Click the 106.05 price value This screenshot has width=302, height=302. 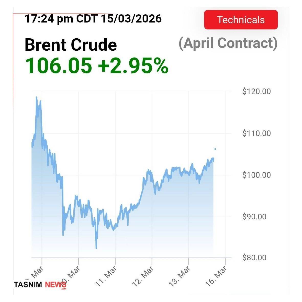coord(58,65)
